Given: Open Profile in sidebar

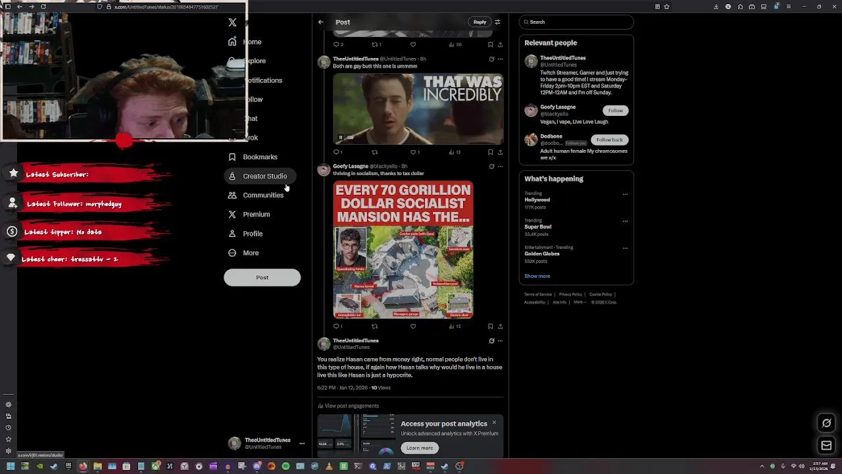Looking at the screenshot, I should click(x=245, y=234).
